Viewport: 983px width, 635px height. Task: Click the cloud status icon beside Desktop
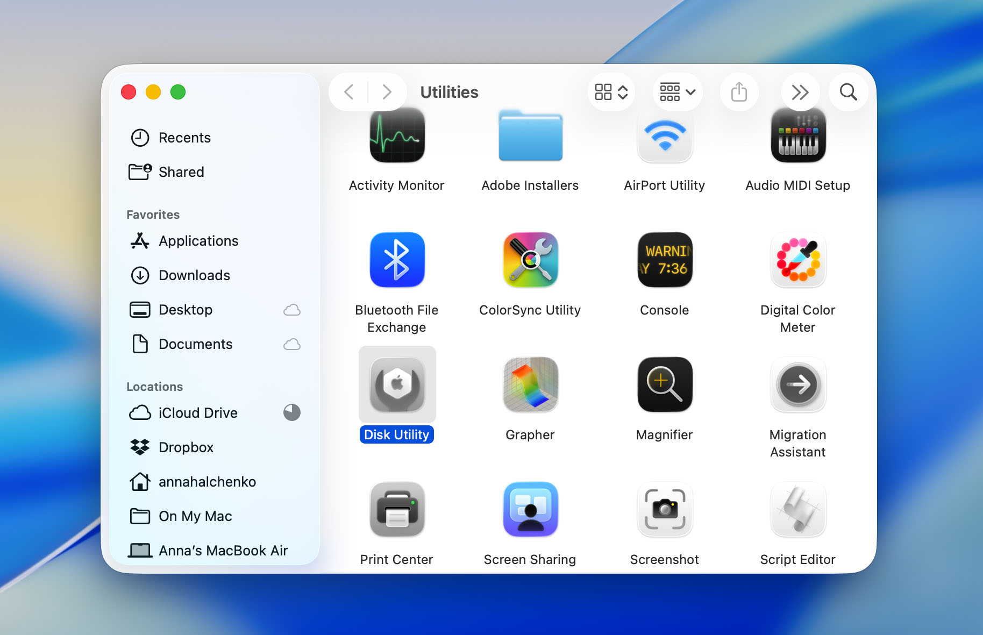point(292,310)
